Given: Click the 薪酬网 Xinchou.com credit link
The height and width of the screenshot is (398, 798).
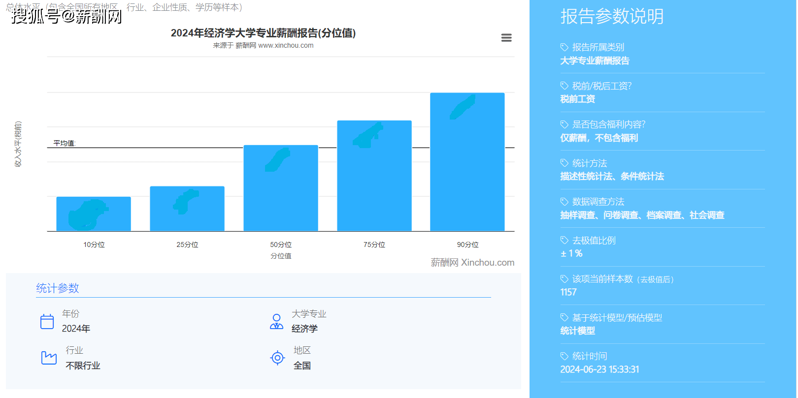Looking at the screenshot, I should tap(472, 263).
